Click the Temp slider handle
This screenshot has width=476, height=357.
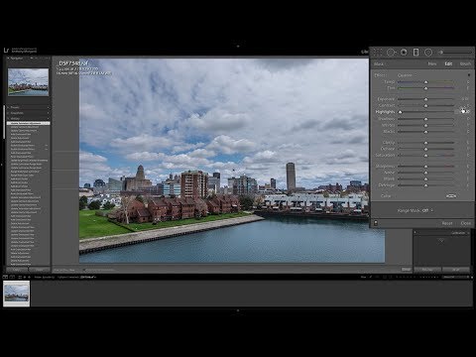point(425,82)
